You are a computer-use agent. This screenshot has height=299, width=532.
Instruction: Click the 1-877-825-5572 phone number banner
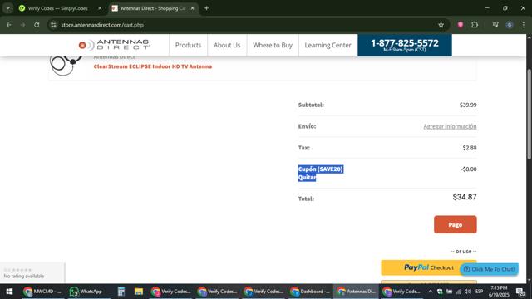(x=405, y=45)
